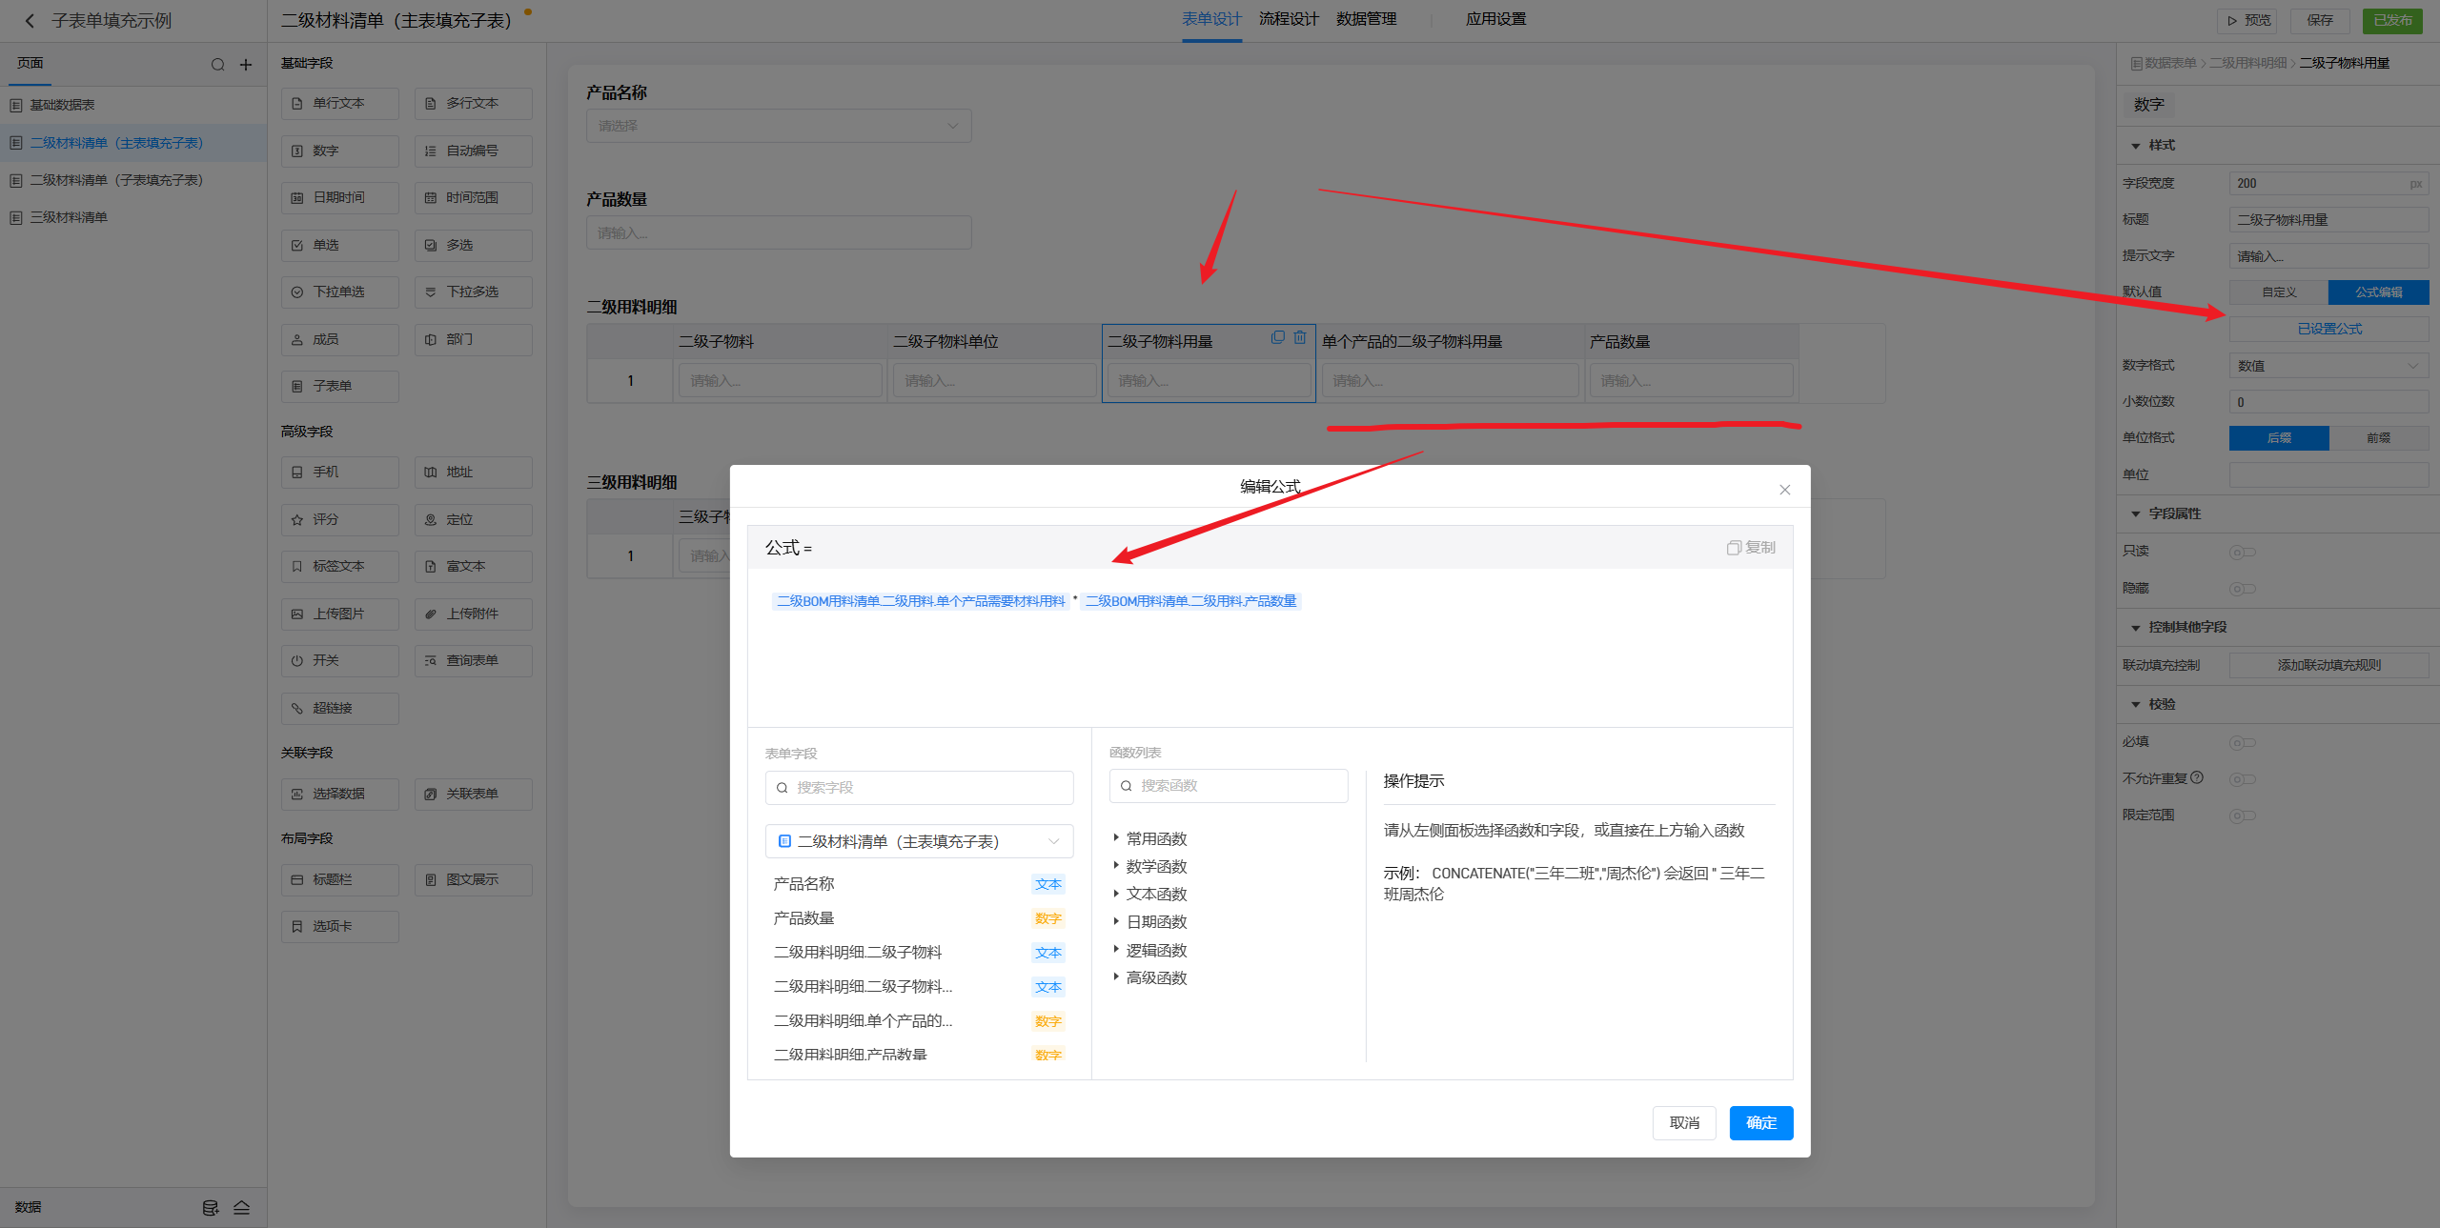Screen dimensions: 2440x1228
Task: Toggle the 隐藏 switch
Action: 2241,589
